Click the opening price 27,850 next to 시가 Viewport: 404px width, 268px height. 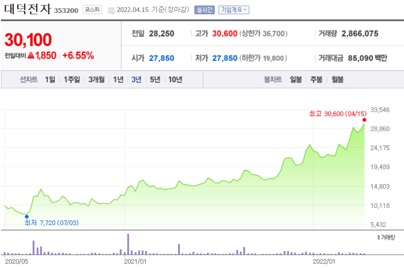click(162, 58)
